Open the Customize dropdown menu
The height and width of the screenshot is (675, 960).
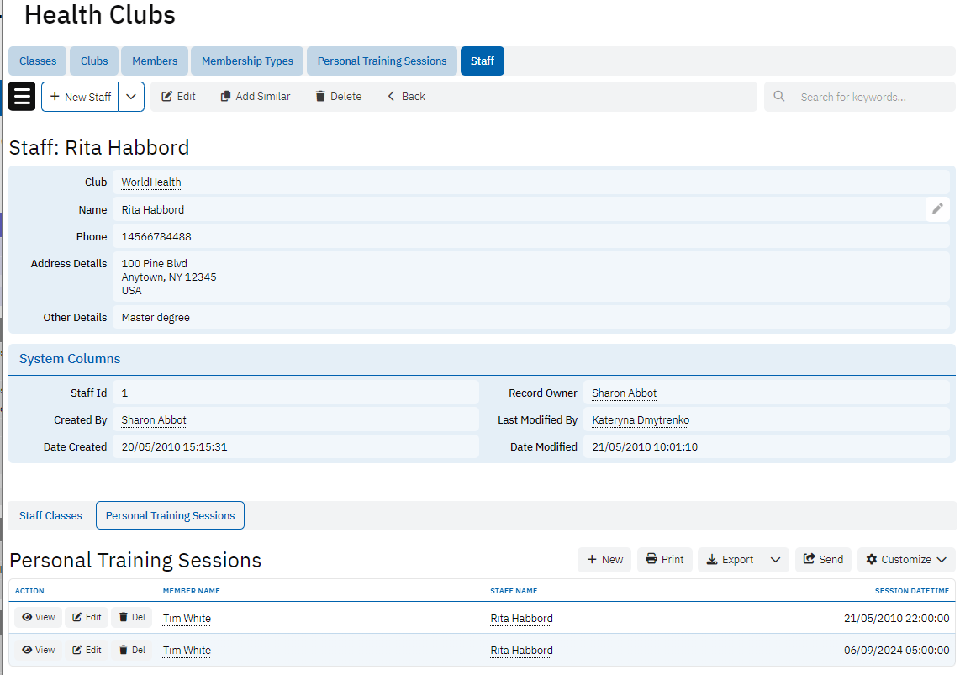[905, 560]
